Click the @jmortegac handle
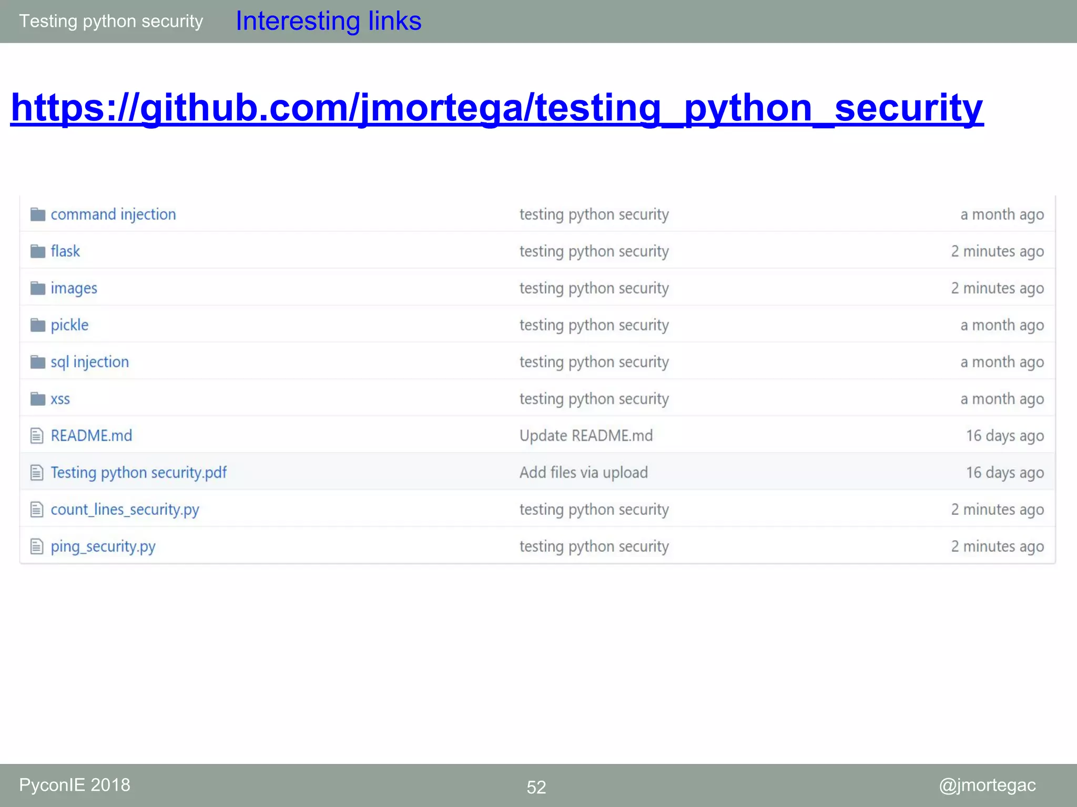The image size is (1077, 807). coord(988,785)
